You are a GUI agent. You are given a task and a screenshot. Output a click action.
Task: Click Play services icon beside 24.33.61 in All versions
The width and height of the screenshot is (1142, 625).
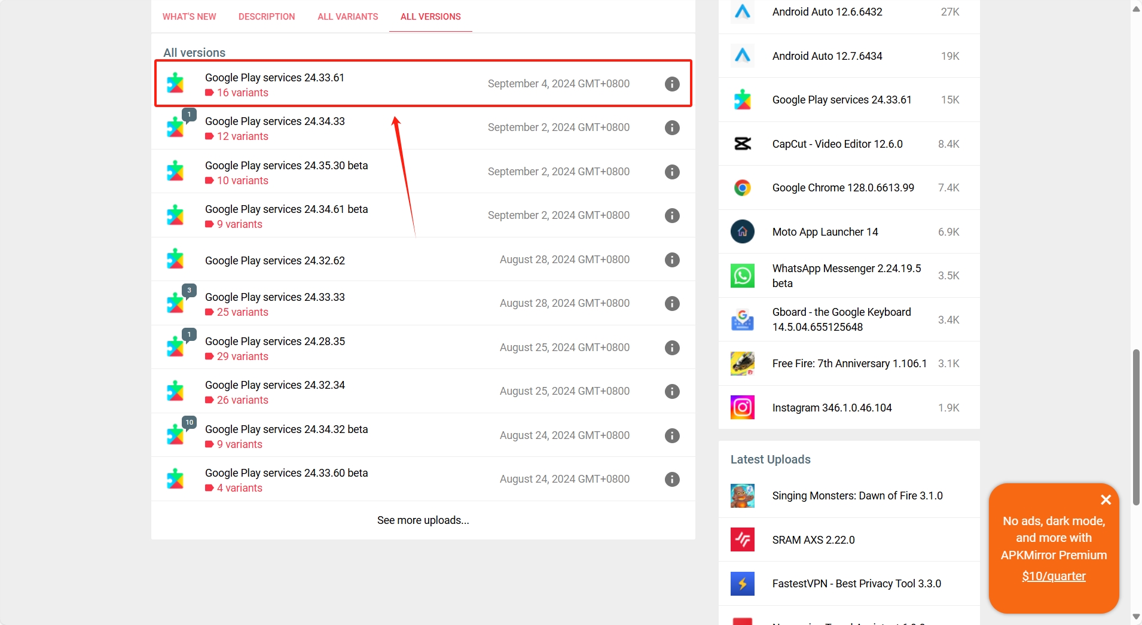click(x=175, y=83)
